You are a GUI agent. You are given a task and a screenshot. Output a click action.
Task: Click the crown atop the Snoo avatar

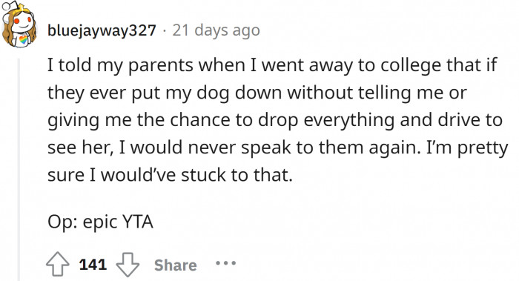[22, 8]
